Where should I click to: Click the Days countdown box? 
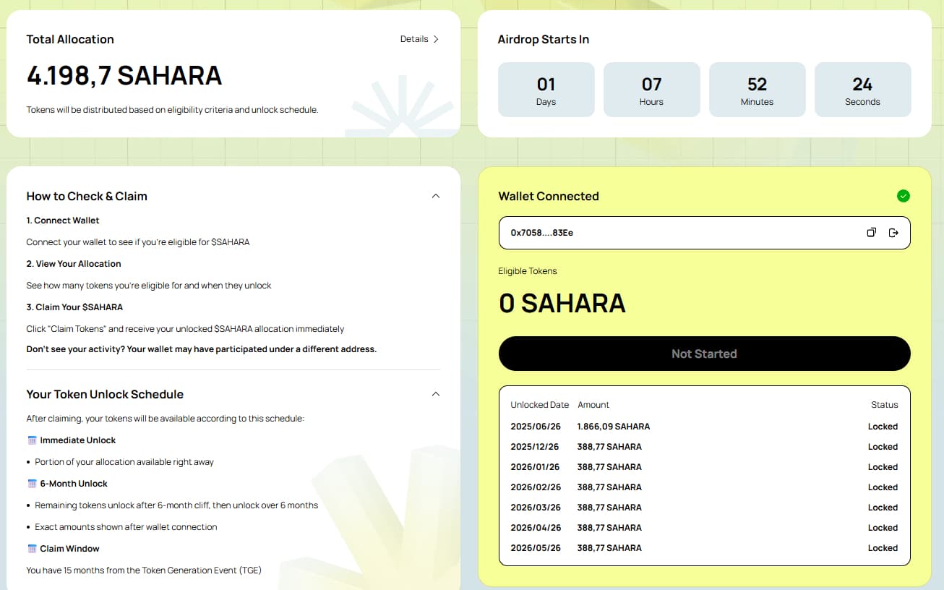[546, 90]
